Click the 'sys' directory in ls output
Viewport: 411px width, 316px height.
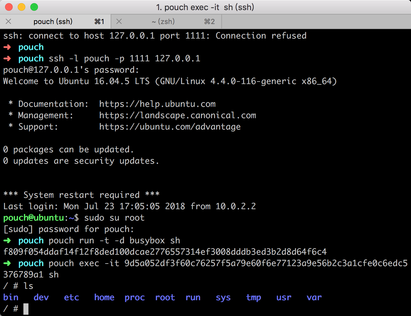[x=223, y=297]
